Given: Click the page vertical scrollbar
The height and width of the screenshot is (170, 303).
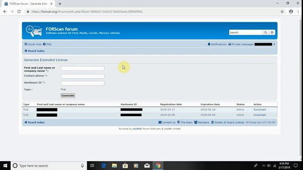Looking at the screenshot, I should click(x=301, y=88).
